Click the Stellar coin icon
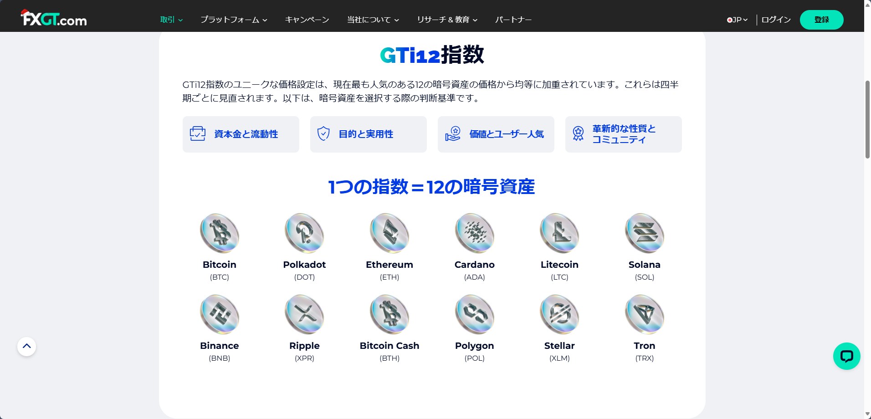871x419 pixels. tap(559, 314)
